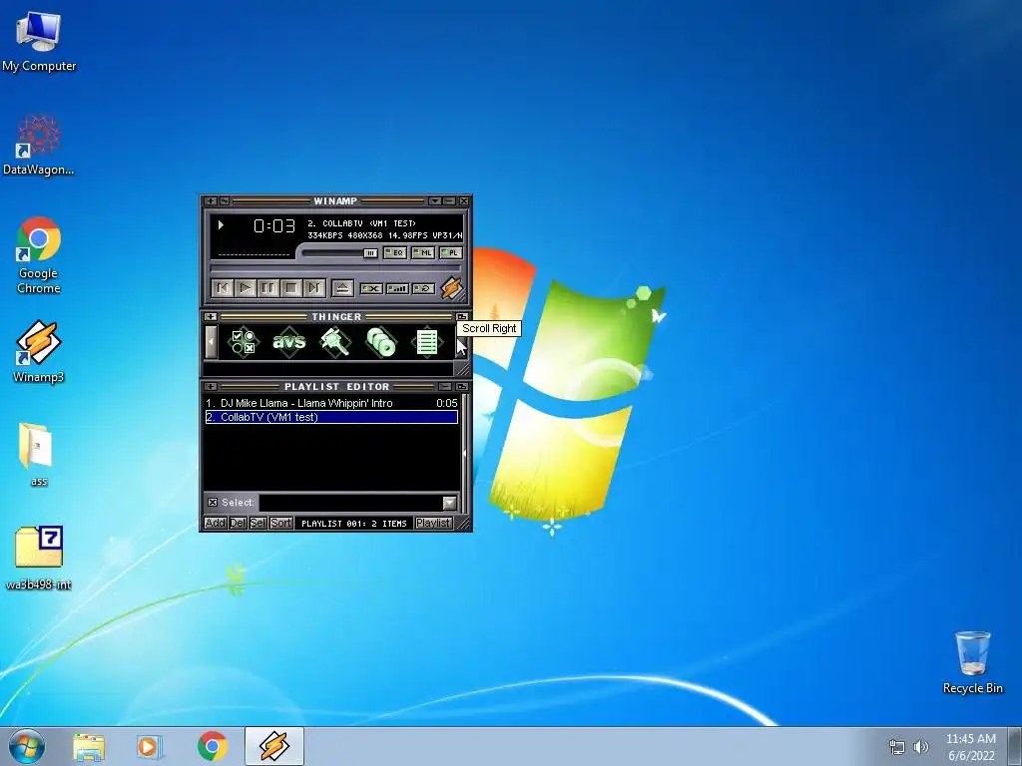Click the volume speaker tray icon
This screenshot has width=1022, height=766.
click(921, 747)
